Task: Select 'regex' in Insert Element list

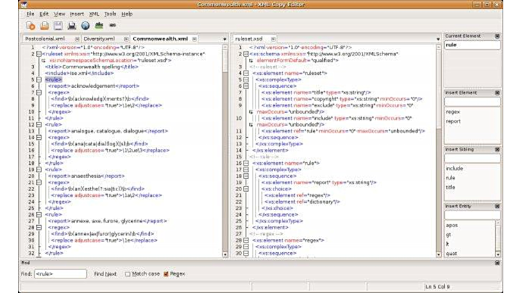Action: pos(453,112)
